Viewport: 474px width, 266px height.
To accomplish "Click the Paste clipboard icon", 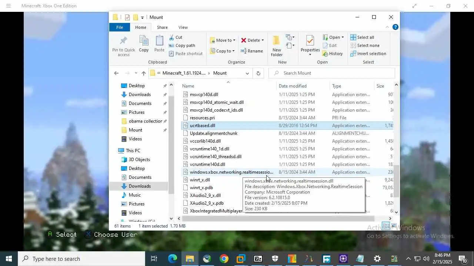I will coord(159,40).
